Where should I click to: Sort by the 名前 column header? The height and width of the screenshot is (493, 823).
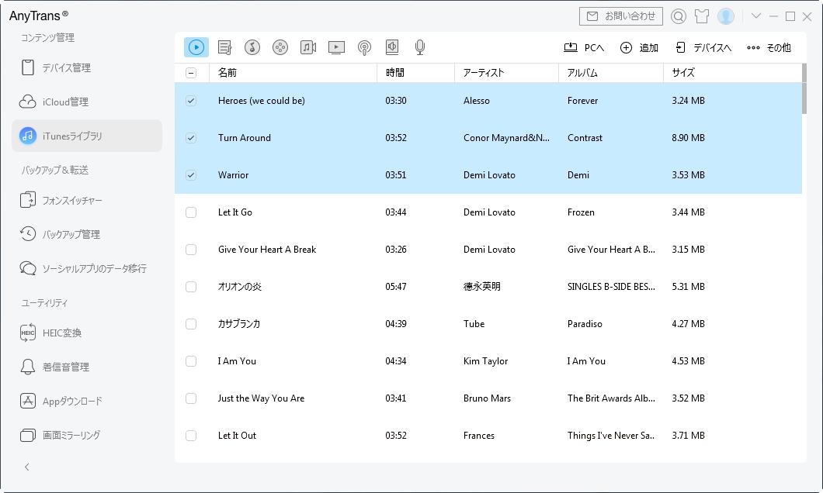(x=293, y=73)
